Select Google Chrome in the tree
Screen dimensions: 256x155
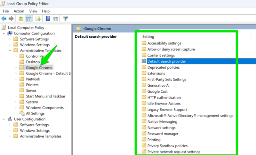[39, 68]
